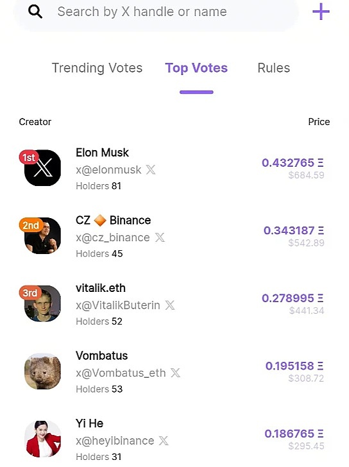This screenshot has width=349, height=467.
Task: Open X icon beside x@Vombatus_eth handle
Action: pyautogui.click(x=175, y=373)
